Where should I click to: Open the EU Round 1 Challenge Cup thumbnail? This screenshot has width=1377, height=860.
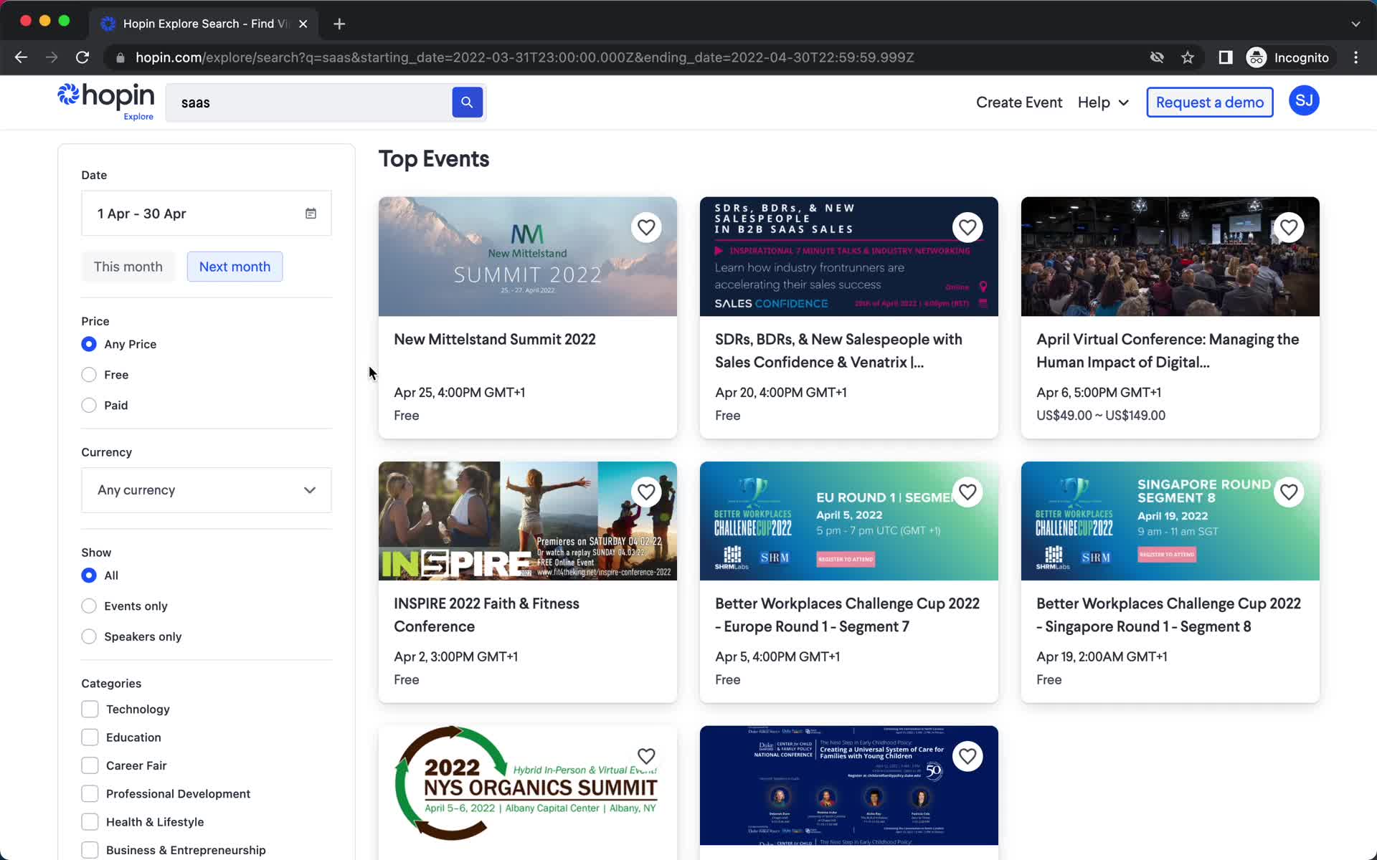(x=848, y=521)
